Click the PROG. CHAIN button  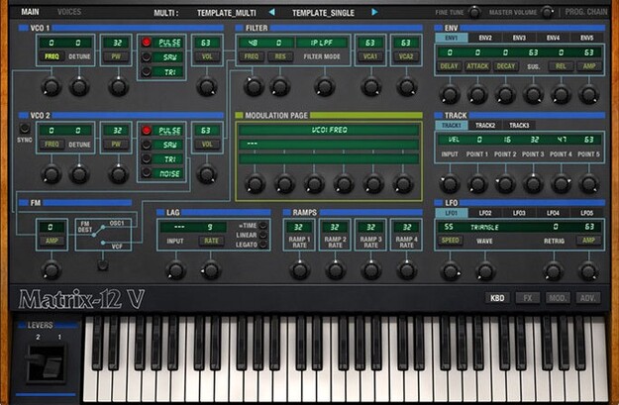[x=588, y=12]
